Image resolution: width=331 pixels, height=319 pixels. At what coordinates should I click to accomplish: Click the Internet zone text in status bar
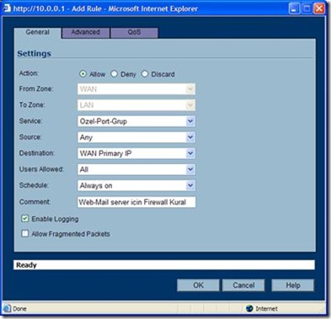(x=266, y=309)
